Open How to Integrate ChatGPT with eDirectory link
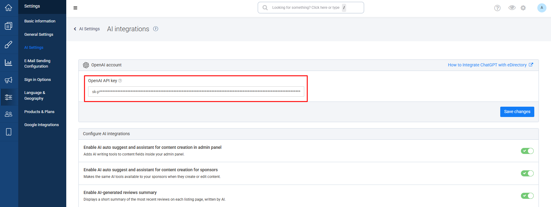Screen dimensions: 551x207 487,65
